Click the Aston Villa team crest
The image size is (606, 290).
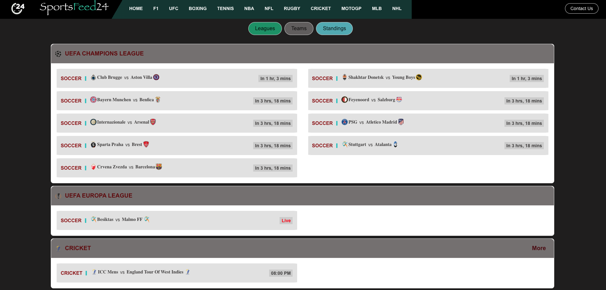tap(156, 77)
